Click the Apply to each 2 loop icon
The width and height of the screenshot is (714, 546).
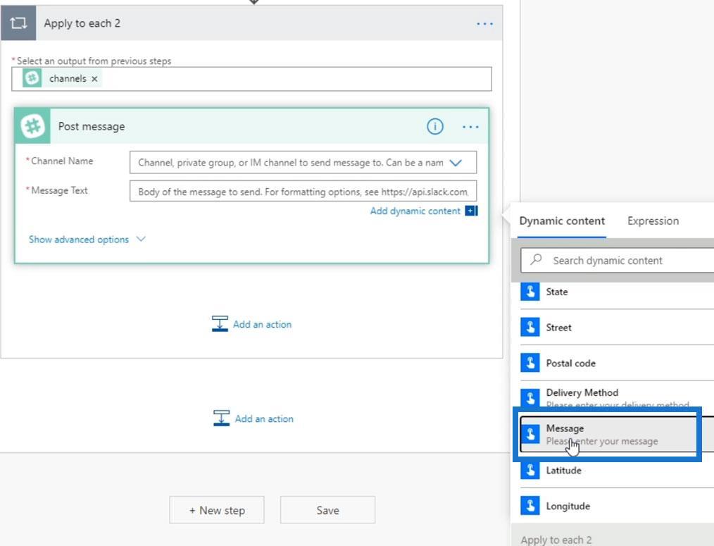click(18, 23)
